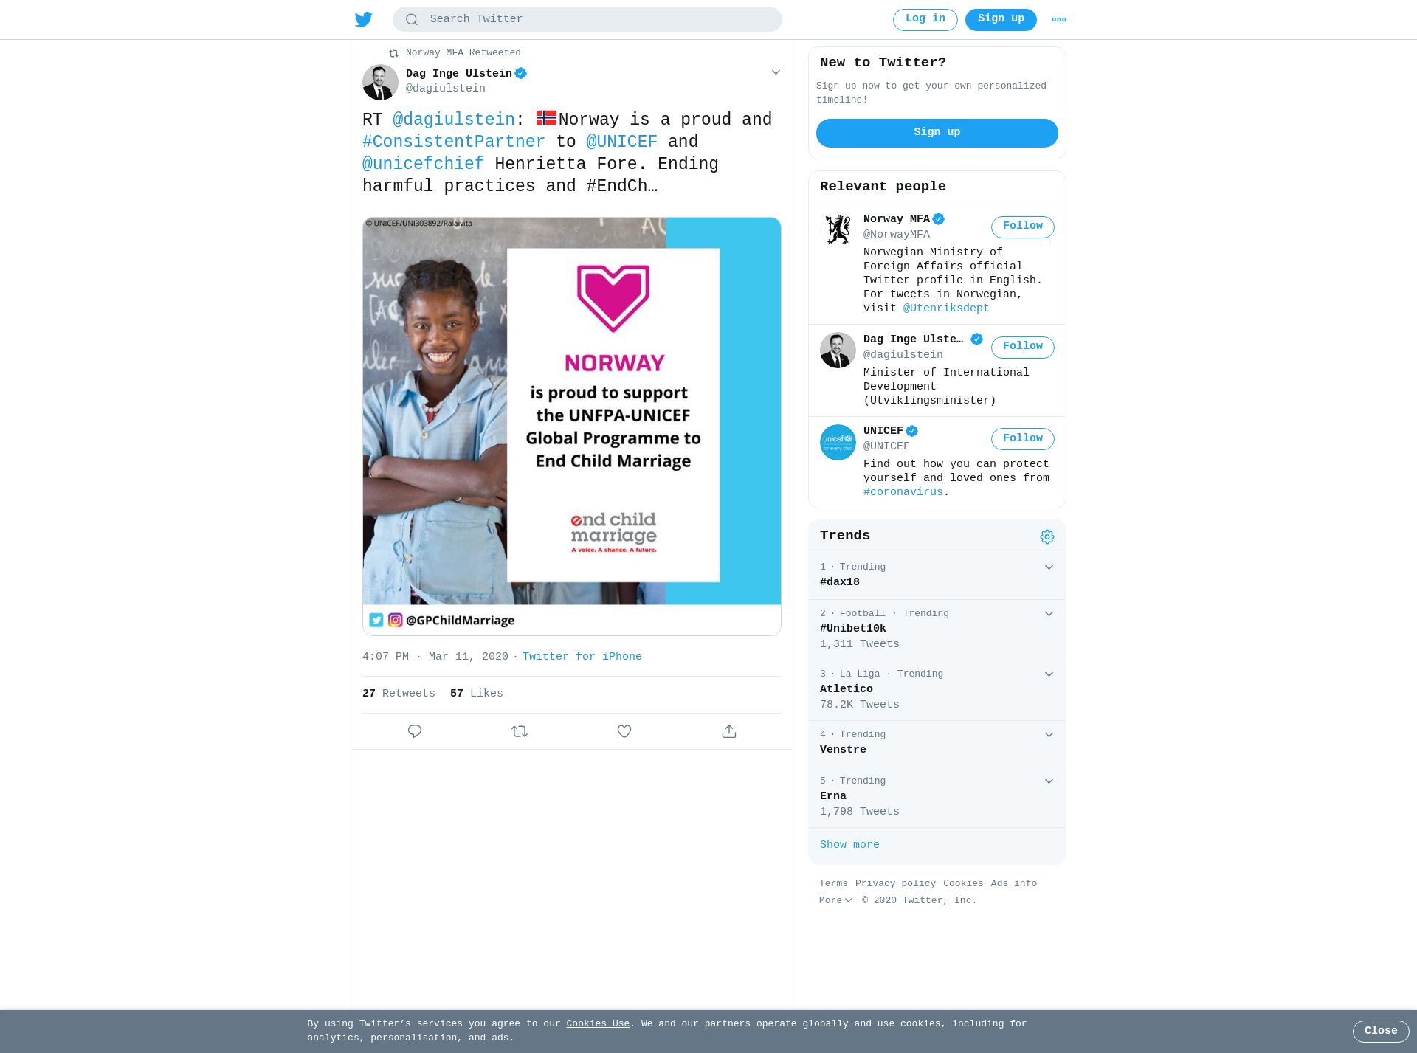Image resolution: width=1417 pixels, height=1053 pixels.
Task: Open the chevron next to Atletico trend
Action: tap(1049, 674)
